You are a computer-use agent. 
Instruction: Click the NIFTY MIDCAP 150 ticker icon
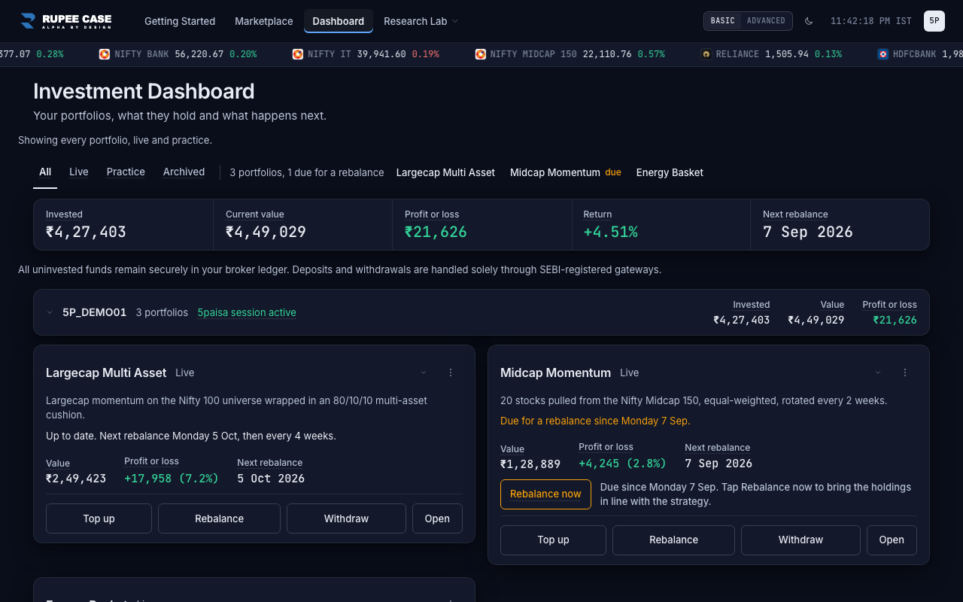[x=481, y=54]
